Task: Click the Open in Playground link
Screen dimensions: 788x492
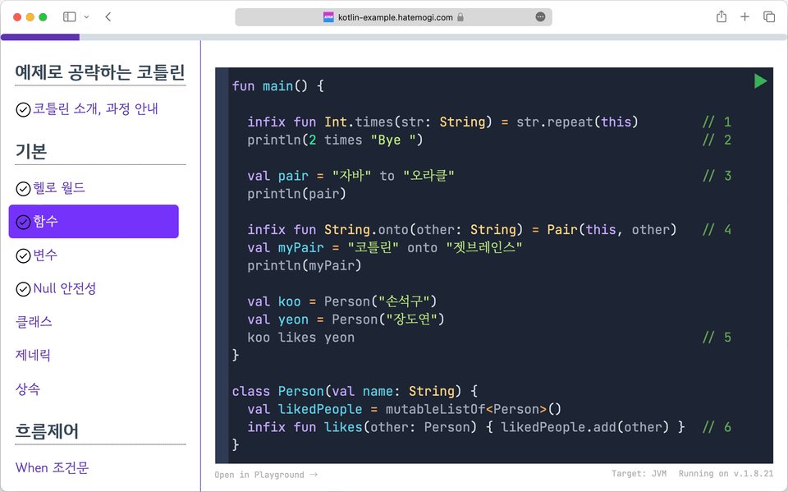Action: click(266, 475)
